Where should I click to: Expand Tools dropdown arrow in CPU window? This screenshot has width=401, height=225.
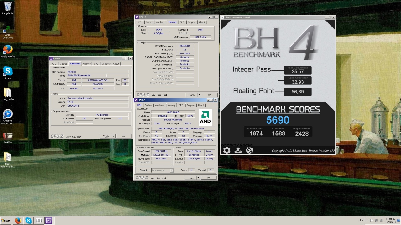198,178
